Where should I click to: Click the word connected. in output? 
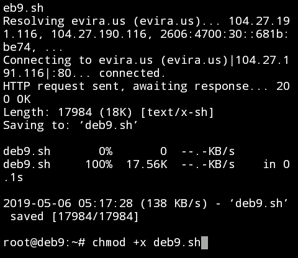coord(132,73)
